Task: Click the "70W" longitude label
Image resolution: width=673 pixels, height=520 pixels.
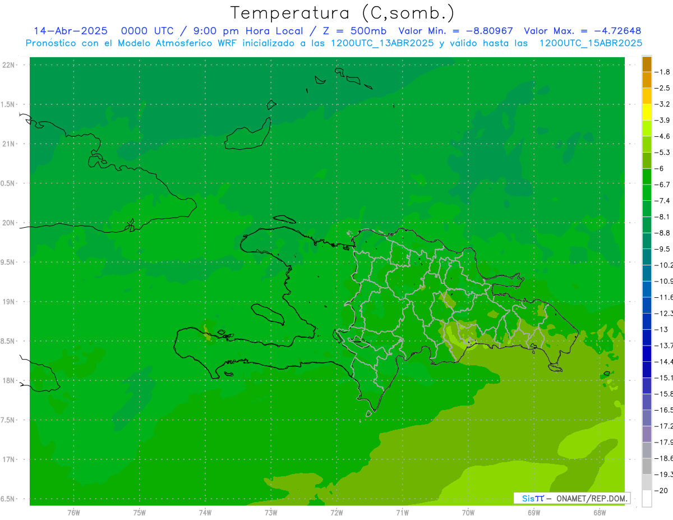Action: (x=468, y=513)
